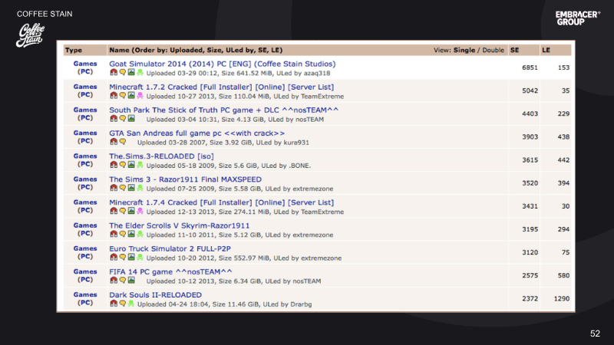Click the cover image icon for Goat Simulator 2014

point(131,72)
